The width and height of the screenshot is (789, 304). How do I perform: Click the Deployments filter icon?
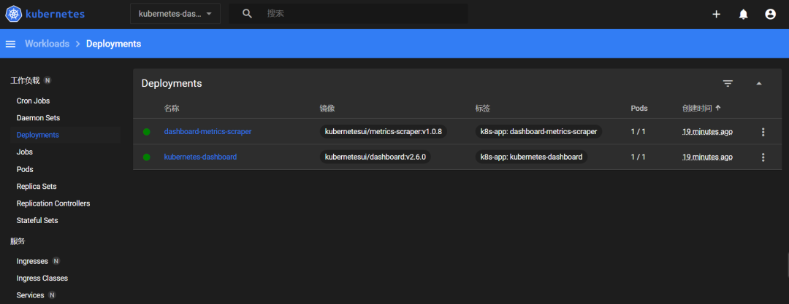pyautogui.click(x=728, y=83)
